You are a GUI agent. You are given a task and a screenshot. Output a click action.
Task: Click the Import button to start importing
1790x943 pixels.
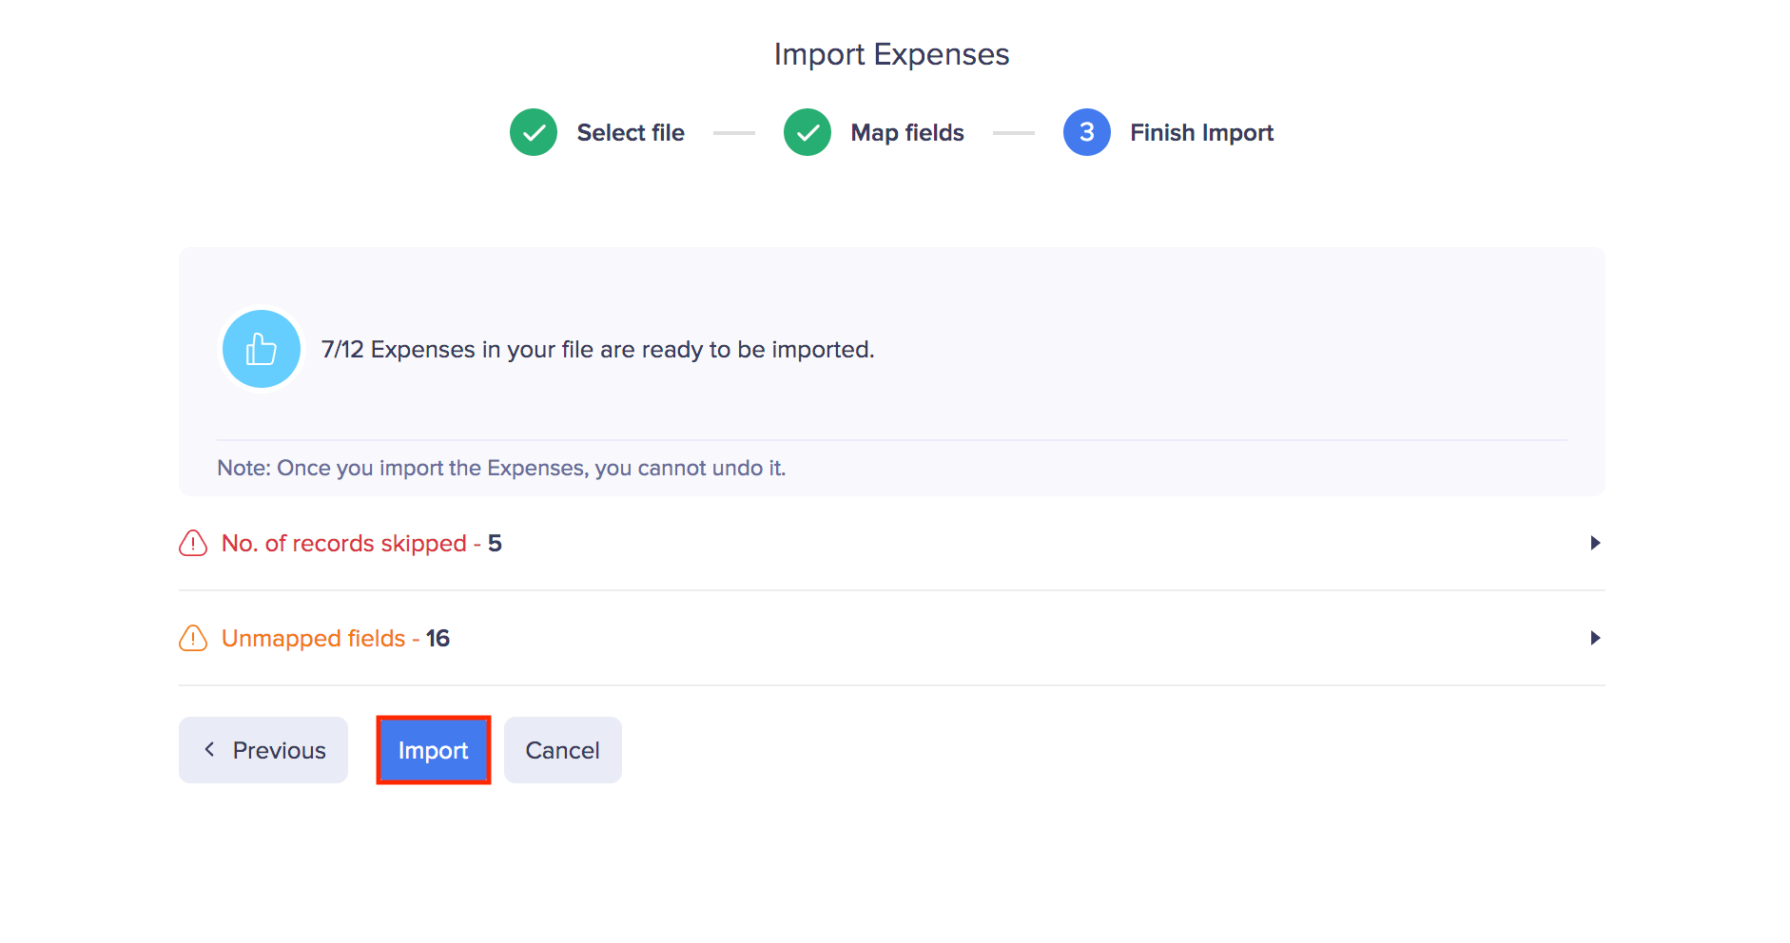pyautogui.click(x=433, y=750)
